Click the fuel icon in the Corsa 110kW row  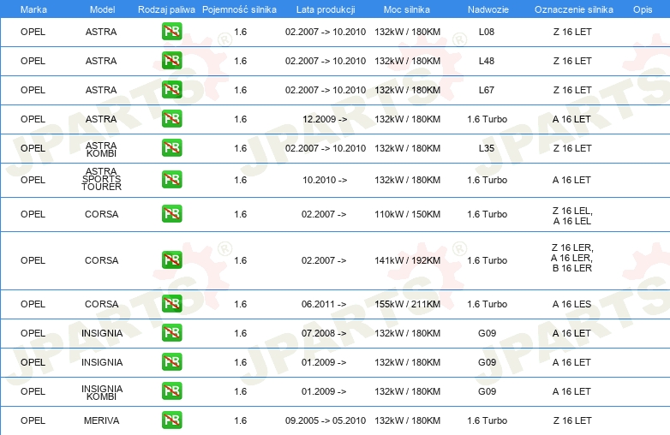click(x=171, y=213)
